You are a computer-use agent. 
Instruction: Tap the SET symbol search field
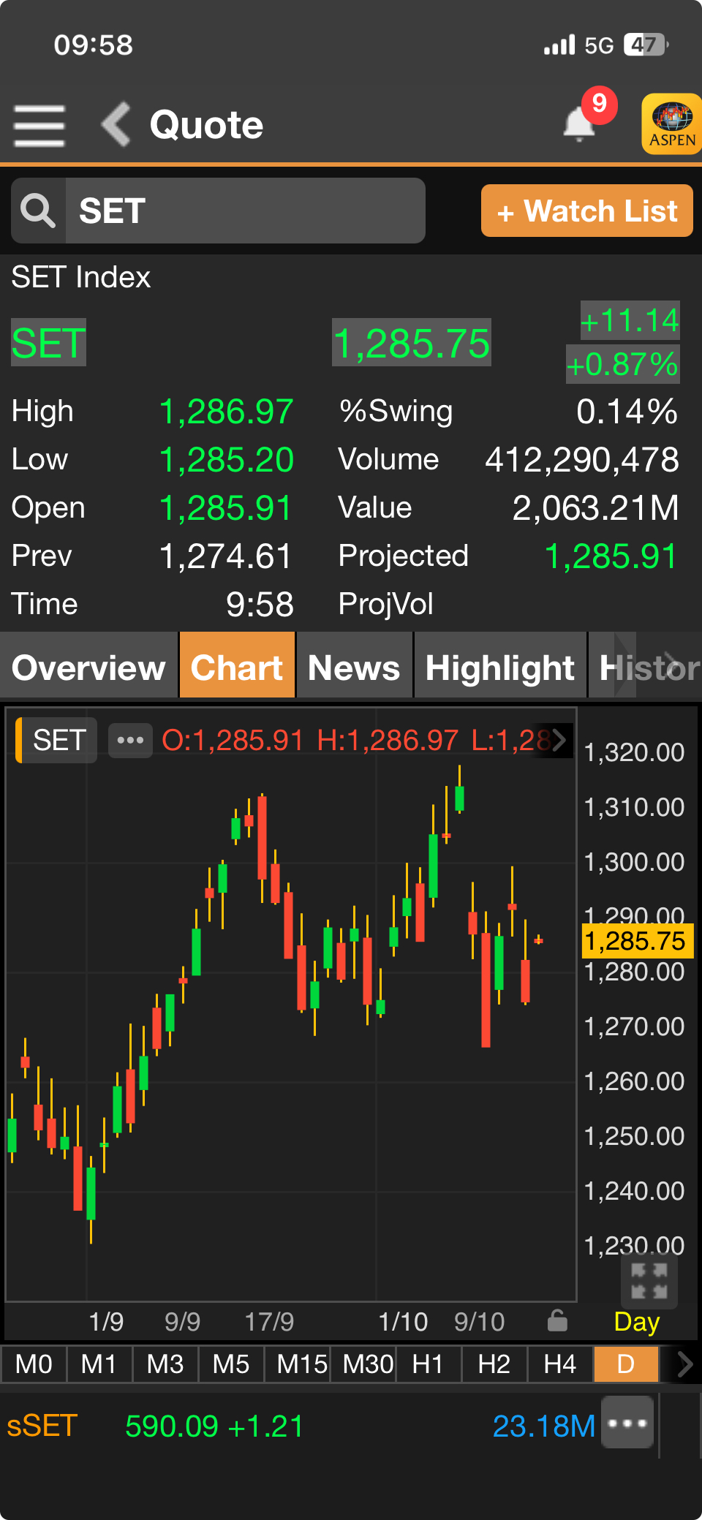(x=245, y=211)
